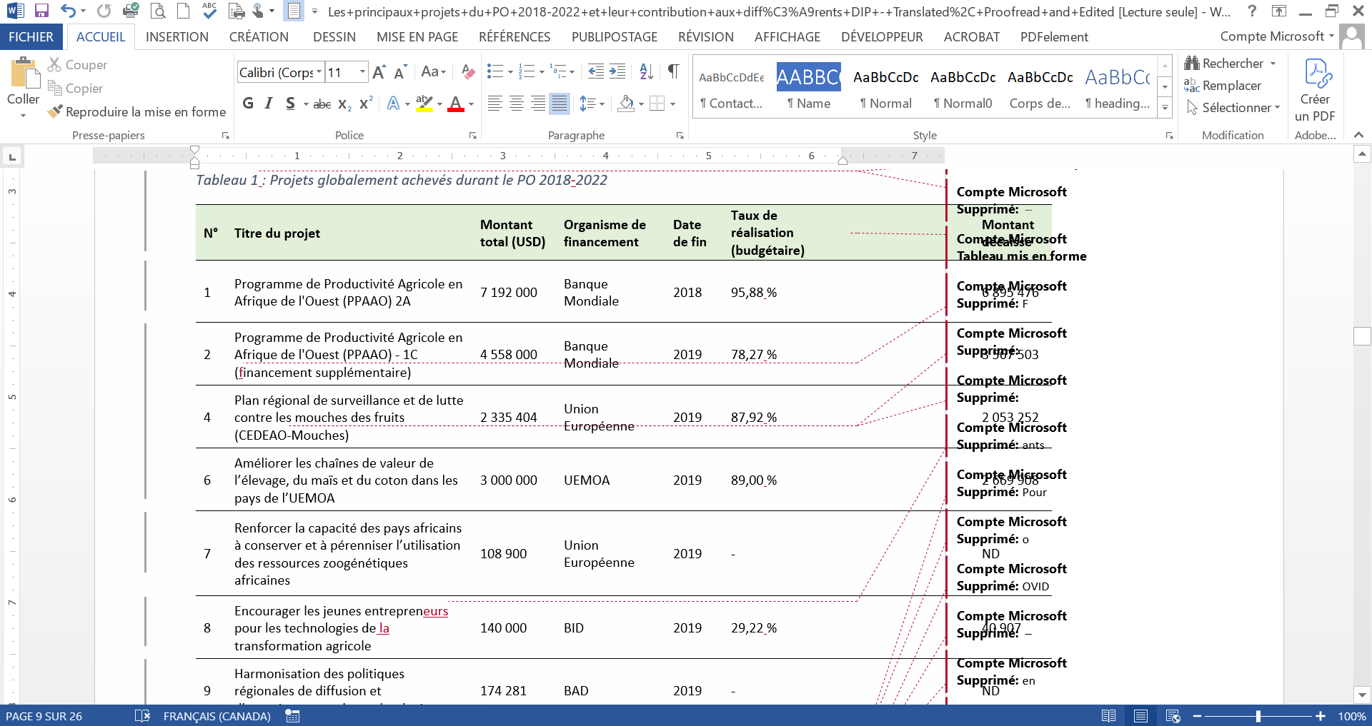
Task: Expand the styles gallery more arrow
Action: 1165,109
